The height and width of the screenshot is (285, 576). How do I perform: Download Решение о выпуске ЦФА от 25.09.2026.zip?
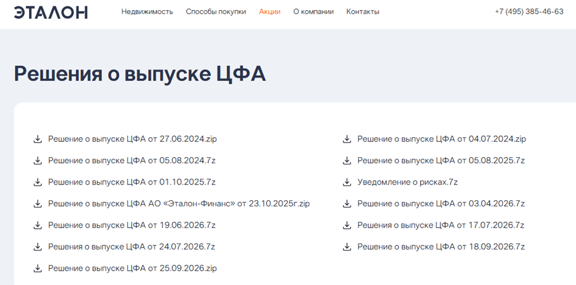click(132, 268)
